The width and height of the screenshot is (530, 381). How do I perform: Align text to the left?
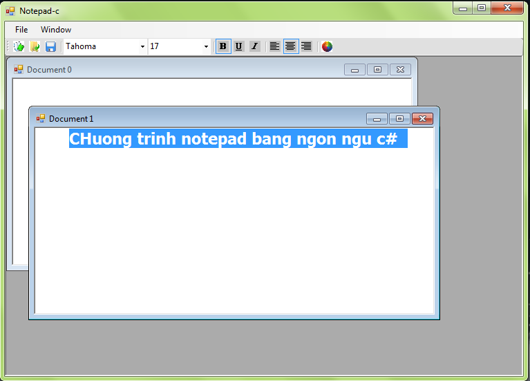274,46
